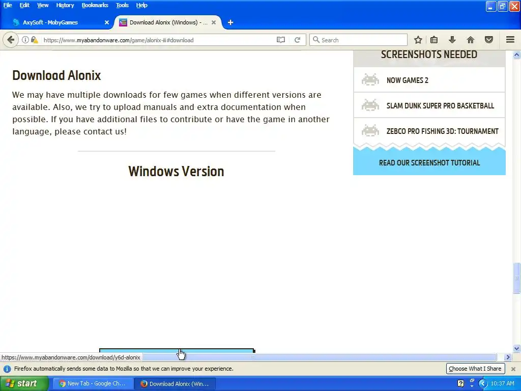This screenshot has height=391, width=521.
Task: Open the Tools menu
Action: (x=122, y=5)
